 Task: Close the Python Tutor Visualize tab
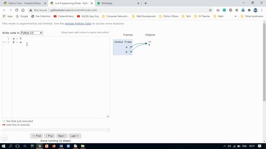(x=45, y=3)
